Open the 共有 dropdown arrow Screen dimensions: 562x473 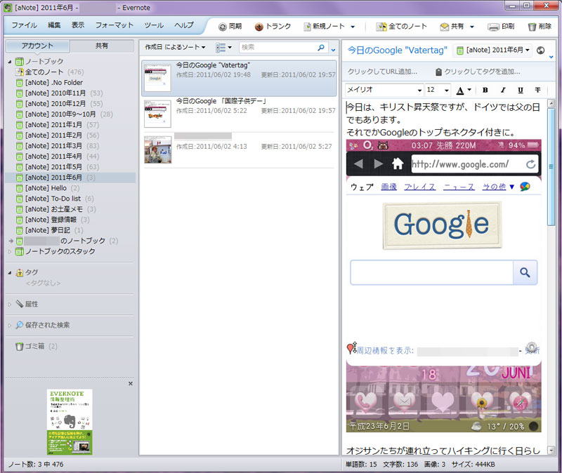471,27
